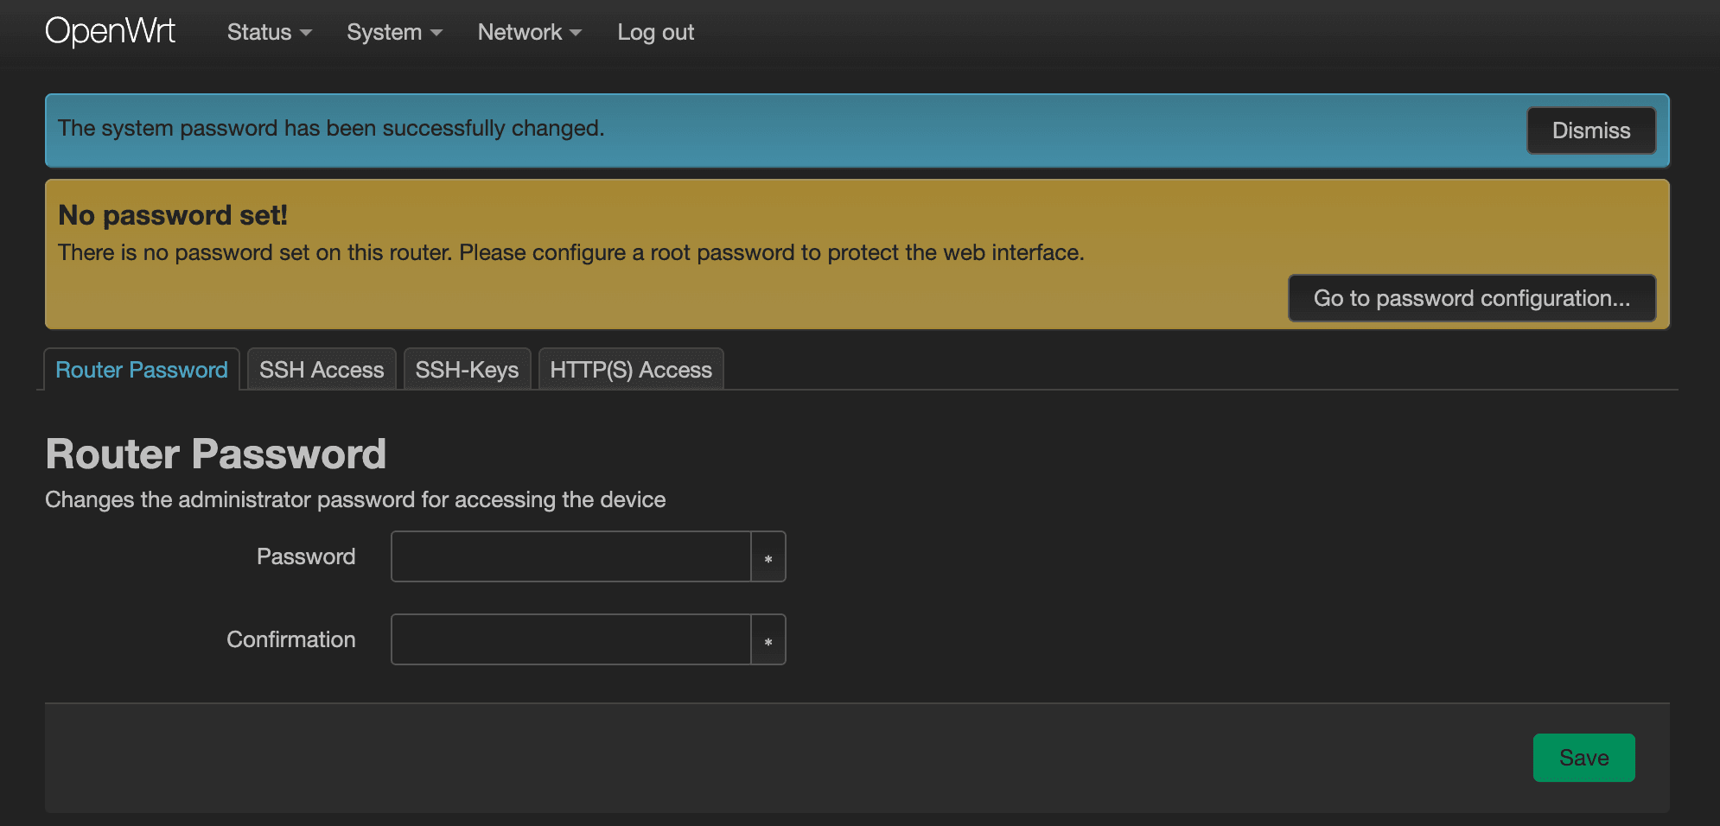Open the Status dropdown menu
The height and width of the screenshot is (826, 1720).
coord(269,32)
